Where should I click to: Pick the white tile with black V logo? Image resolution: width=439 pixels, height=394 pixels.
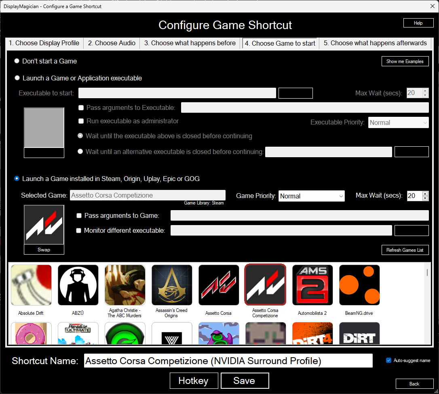click(172, 333)
